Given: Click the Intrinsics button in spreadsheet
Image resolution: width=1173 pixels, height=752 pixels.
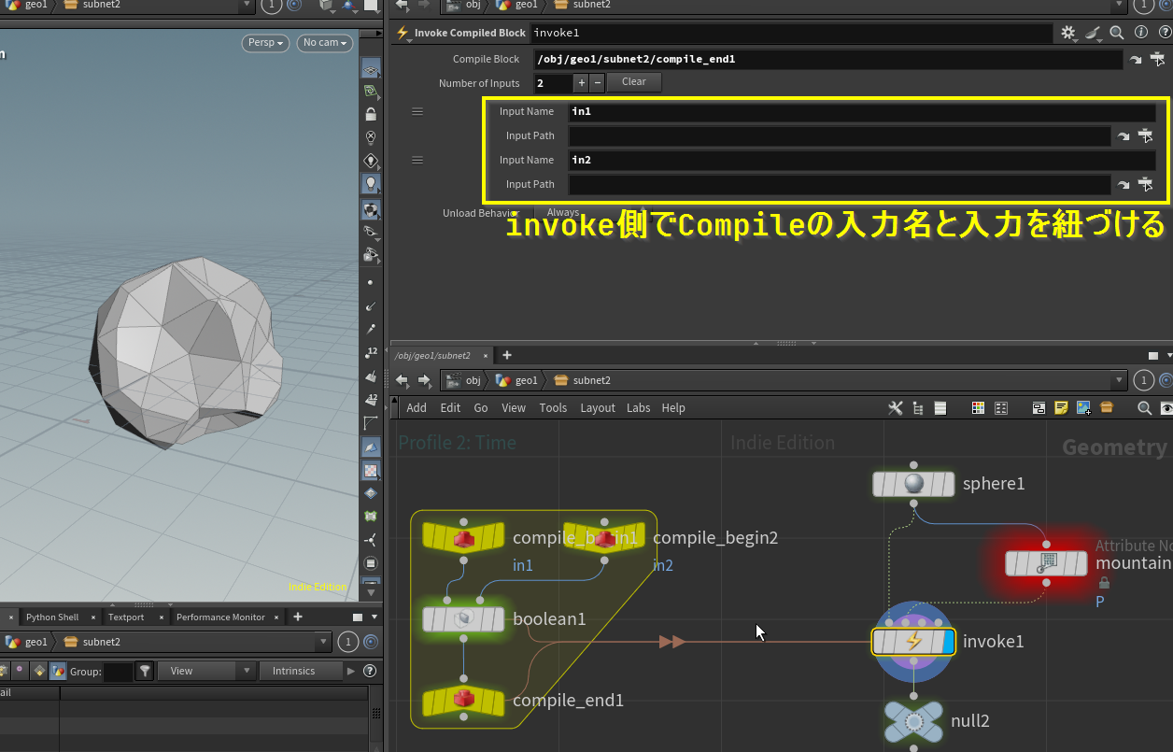Looking at the screenshot, I should pyautogui.click(x=293, y=671).
